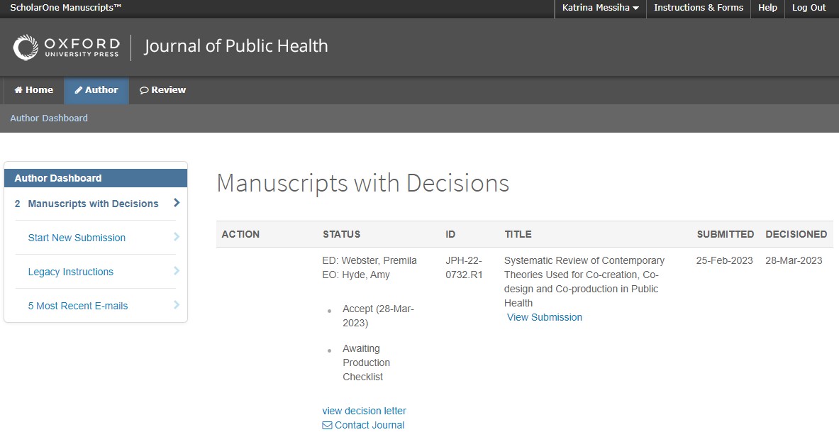Click Contact Journal link

click(370, 425)
